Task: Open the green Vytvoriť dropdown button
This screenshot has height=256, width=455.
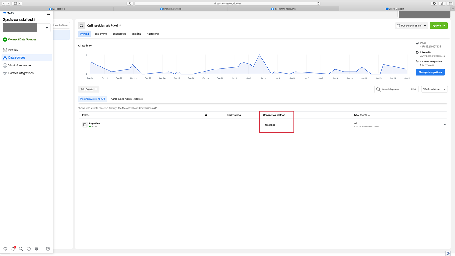Action: 439,26
